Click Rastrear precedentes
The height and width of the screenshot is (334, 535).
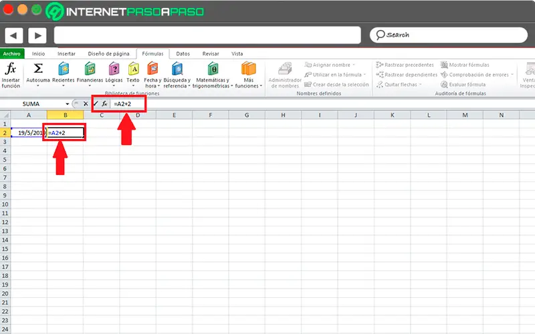405,65
